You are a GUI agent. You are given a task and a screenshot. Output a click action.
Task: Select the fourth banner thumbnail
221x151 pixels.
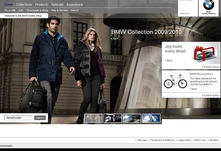tap(151, 118)
